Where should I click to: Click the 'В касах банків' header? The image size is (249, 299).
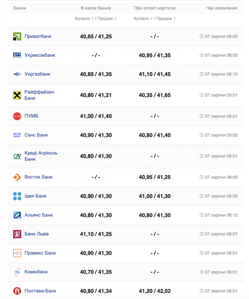(x=96, y=8)
